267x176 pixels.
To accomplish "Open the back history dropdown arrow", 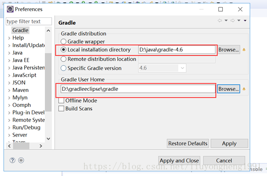I will pyautogui.click(x=226, y=21).
